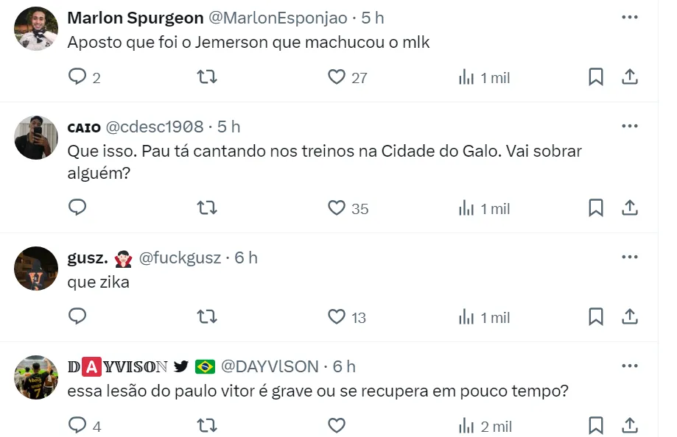The width and height of the screenshot is (677, 437).
Task: Reply to Marlon Spurgeon's tweet
Action: click(x=77, y=77)
